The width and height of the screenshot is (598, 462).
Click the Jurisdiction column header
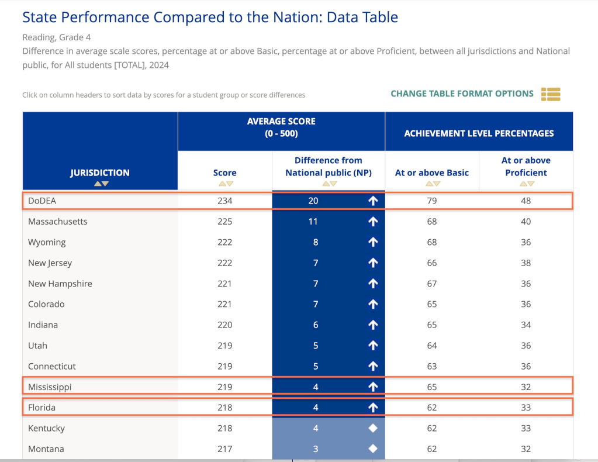pos(100,173)
